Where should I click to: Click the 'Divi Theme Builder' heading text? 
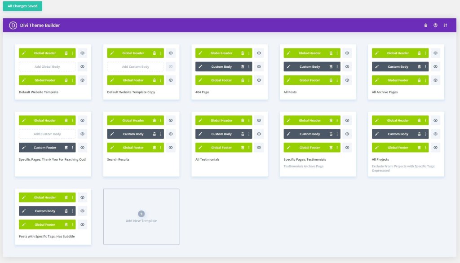pyautogui.click(x=40, y=25)
